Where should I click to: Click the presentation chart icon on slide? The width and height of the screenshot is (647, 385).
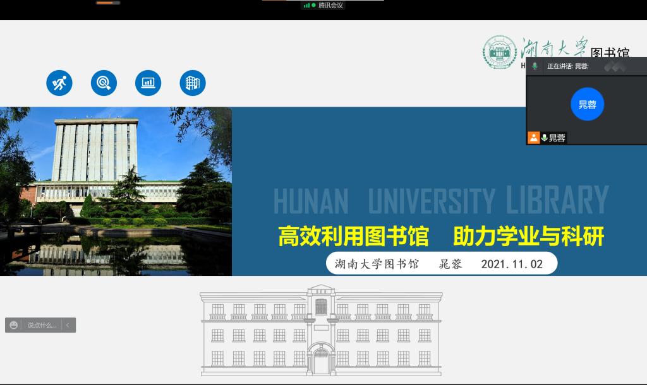[x=148, y=83]
